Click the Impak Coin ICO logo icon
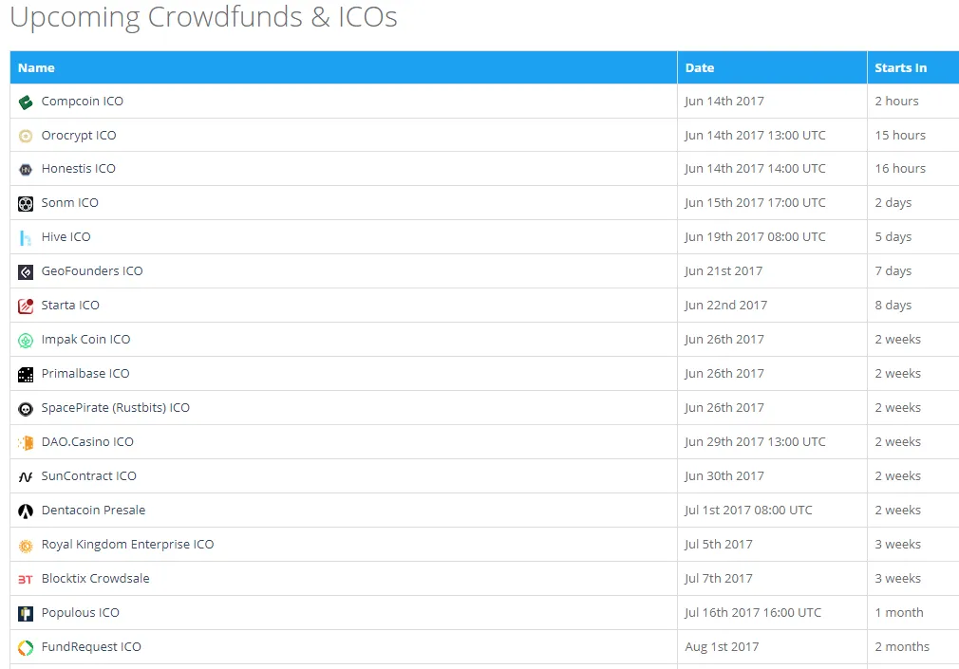This screenshot has width=959, height=669. pos(26,340)
